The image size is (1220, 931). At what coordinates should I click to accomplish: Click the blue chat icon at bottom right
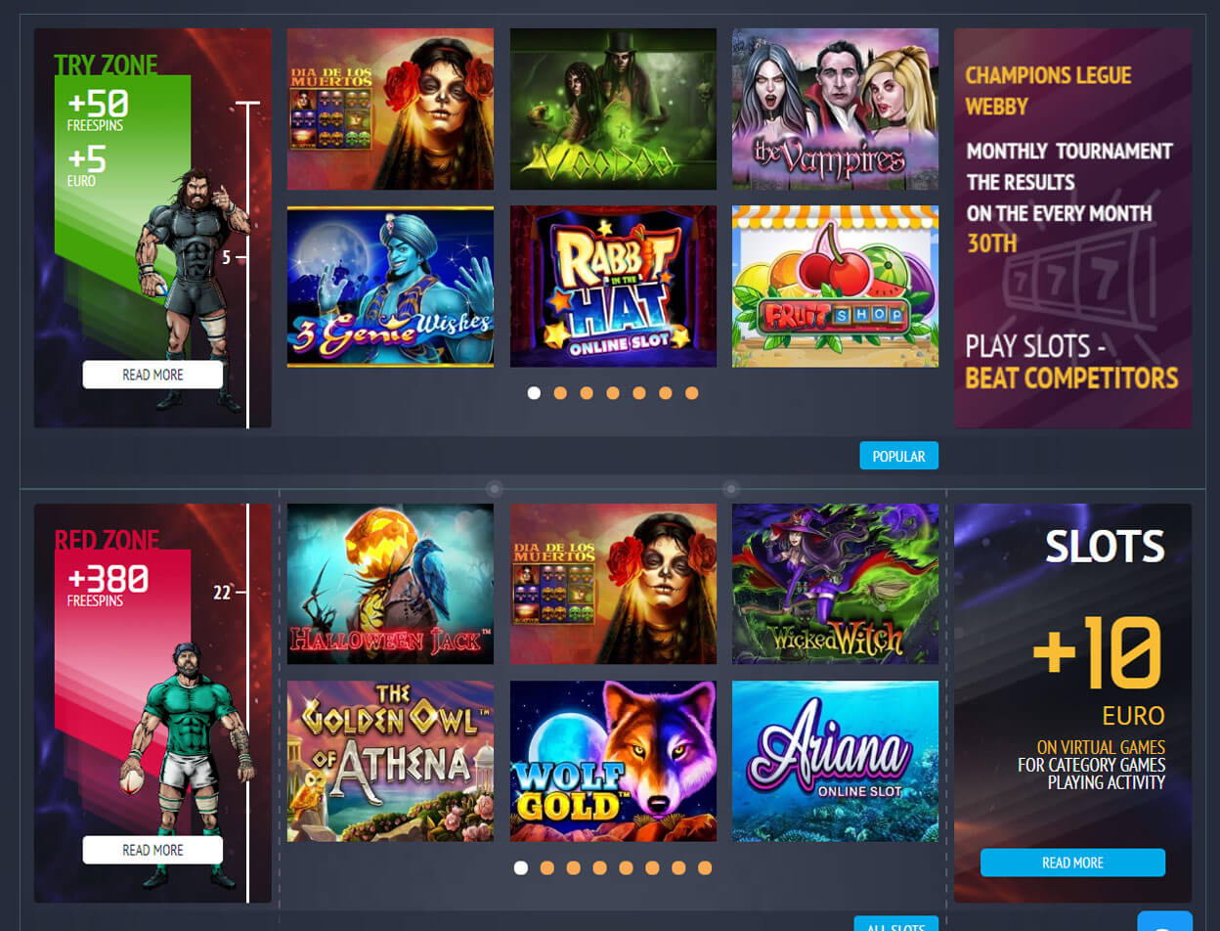click(1165, 921)
